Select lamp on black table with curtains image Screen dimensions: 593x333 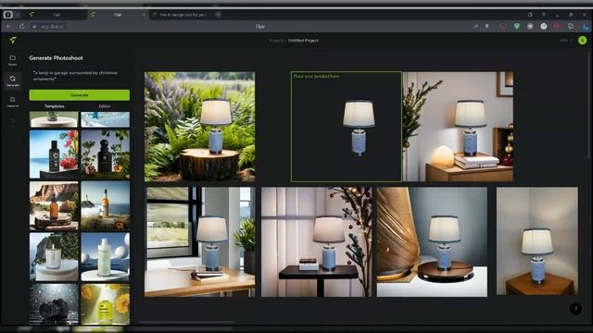pyautogui.click(x=317, y=241)
